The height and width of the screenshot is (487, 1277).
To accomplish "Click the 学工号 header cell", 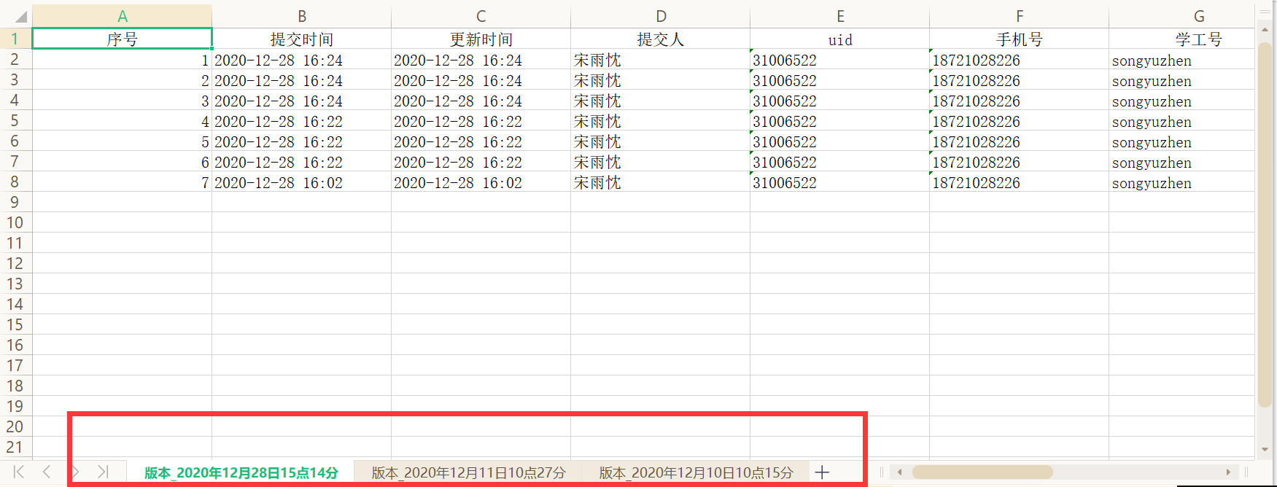I will (x=1181, y=39).
